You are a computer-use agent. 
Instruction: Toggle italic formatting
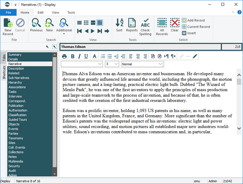coord(79,56)
